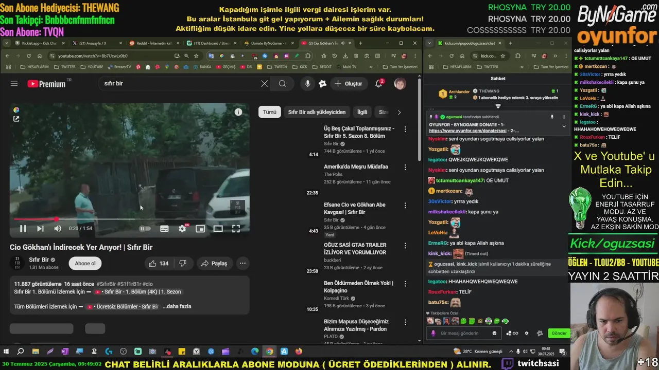
Task: Dislike the video
Action: [x=183, y=263]
